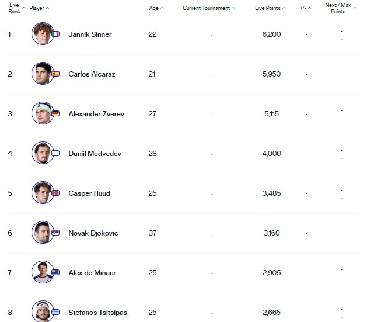
Task: Sort by Live Rank column
Action: tap(15, 8)
